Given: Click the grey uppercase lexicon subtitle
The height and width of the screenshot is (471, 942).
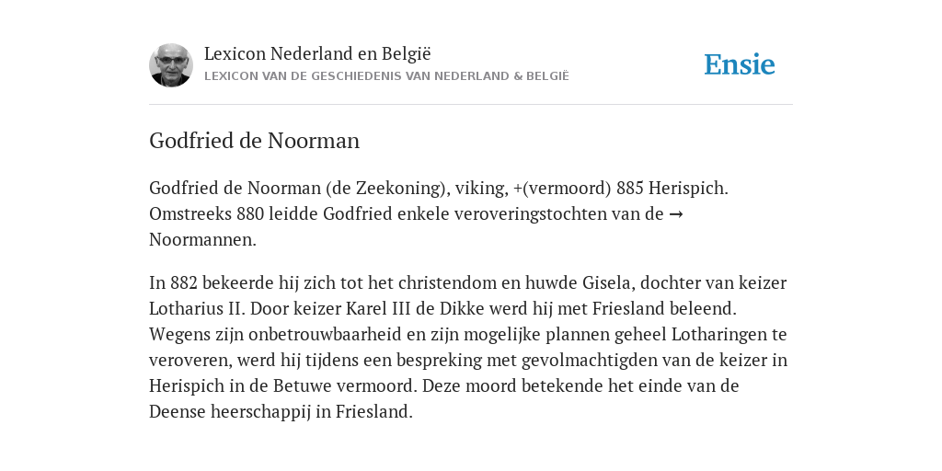Looking at the screenshot, I should coord(386,76).
